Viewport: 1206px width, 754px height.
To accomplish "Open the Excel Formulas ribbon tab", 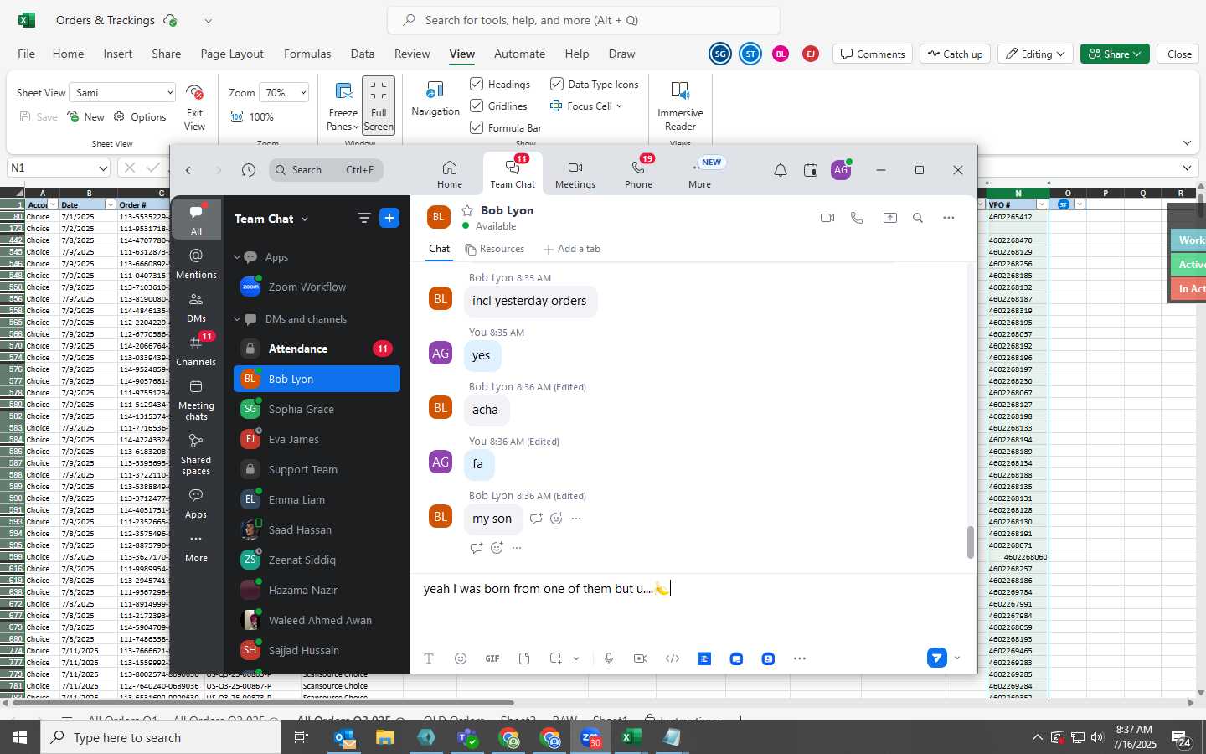I will pos(307,54).
